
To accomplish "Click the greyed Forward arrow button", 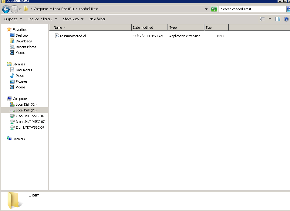I will click(x=14, y=9).
